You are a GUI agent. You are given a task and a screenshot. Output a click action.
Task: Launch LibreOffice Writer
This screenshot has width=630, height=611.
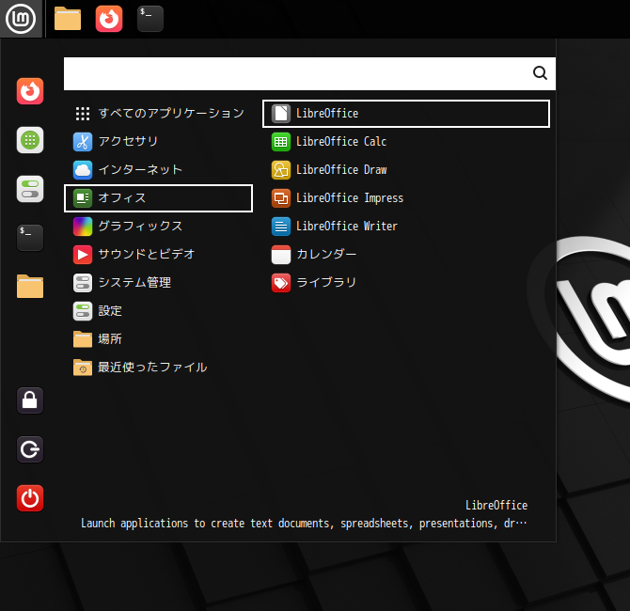pyautogui.click(x=406, y=227)
